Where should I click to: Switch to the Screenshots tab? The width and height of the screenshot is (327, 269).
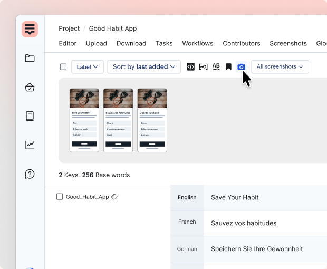288,43
